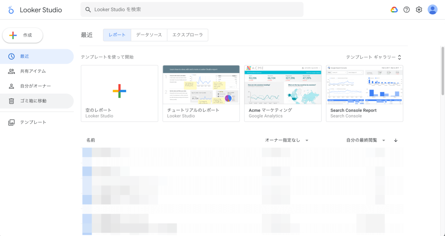
Task: Open the オーナー指定なし dropdown
Action: pyautogui.click(x=287, y=140)
